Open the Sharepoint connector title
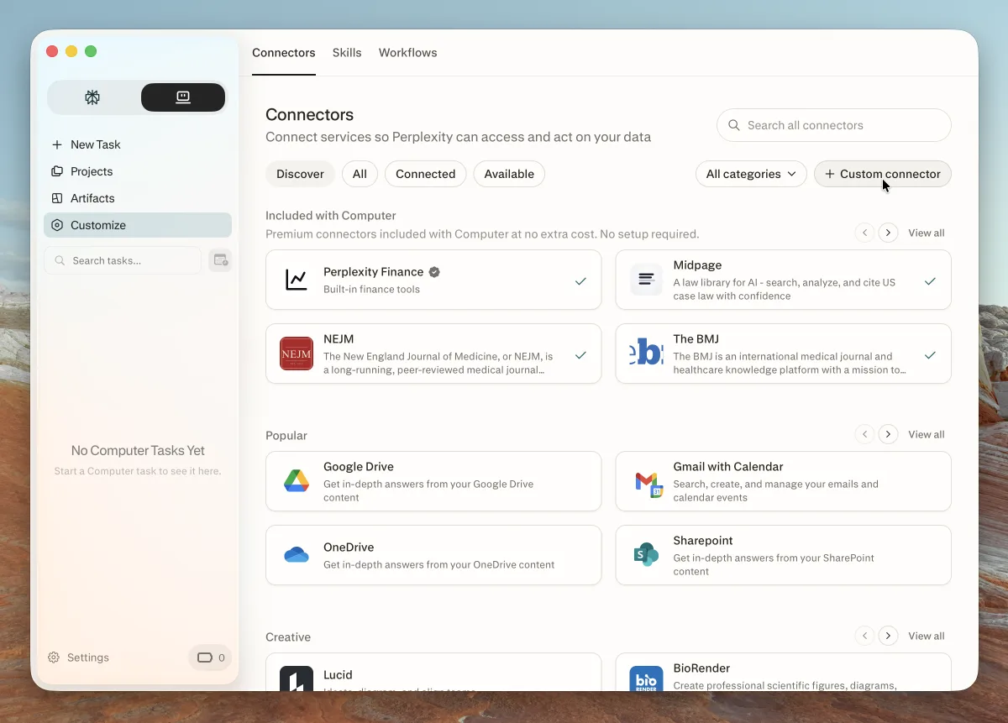This screenshot has height=723, width=1008. coord(703,541)
